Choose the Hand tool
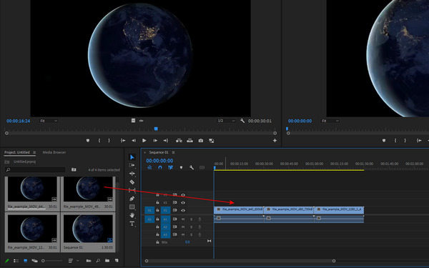This screenshot has height=268, width=429. (132, 215)
